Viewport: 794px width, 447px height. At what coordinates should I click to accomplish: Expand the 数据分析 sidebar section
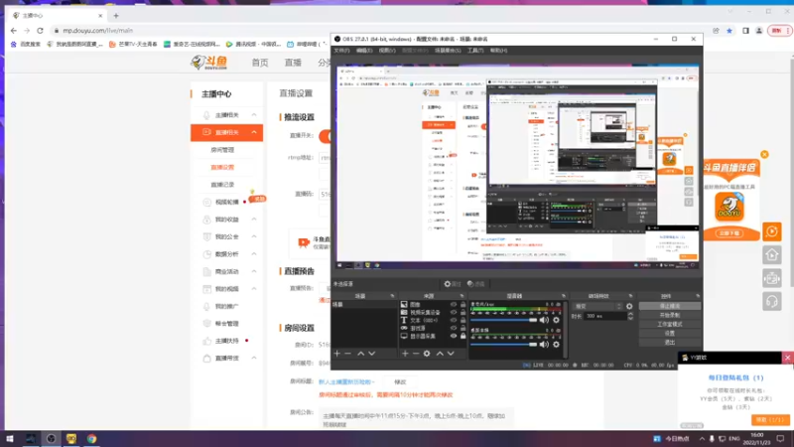[x=254, y=254]
